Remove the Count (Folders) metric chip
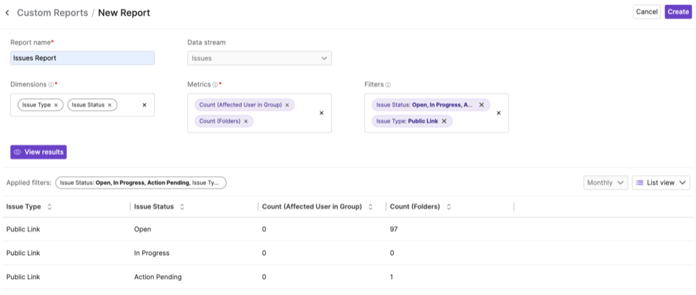The image size is (696, 295). coord(246,121)
